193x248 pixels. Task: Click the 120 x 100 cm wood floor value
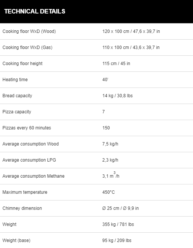(131, 31)
